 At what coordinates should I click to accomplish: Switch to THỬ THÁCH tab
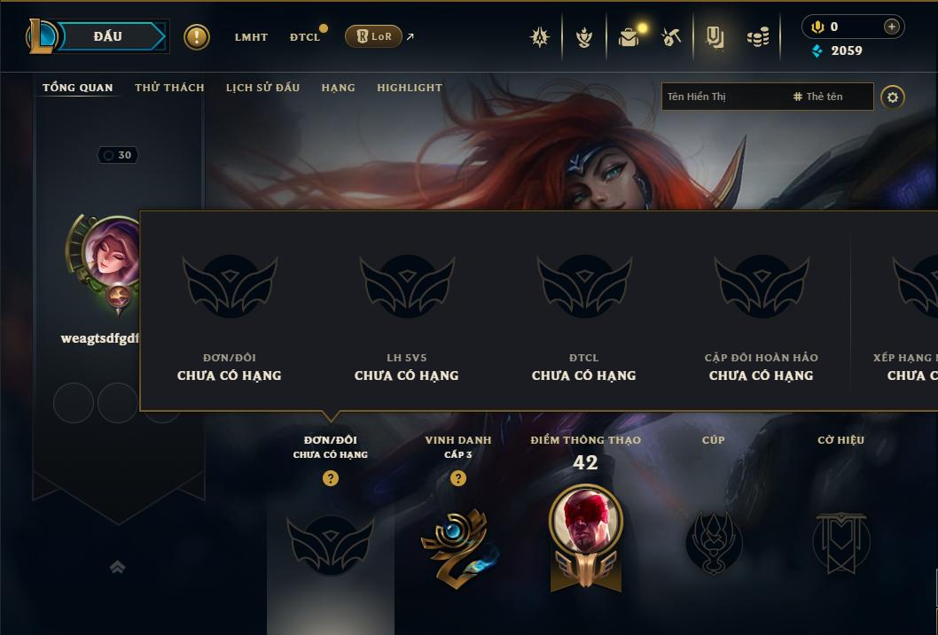pyautogui.click(x=169, y=88)
